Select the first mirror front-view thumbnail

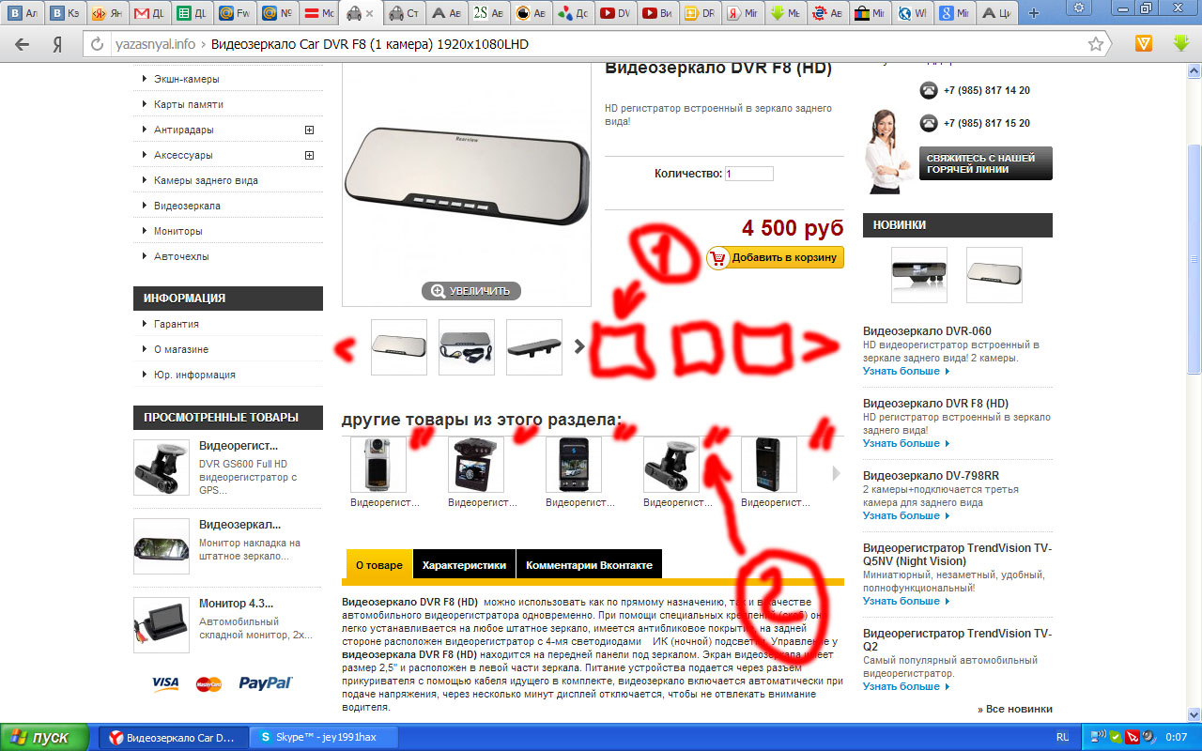[x=398, y=347]
